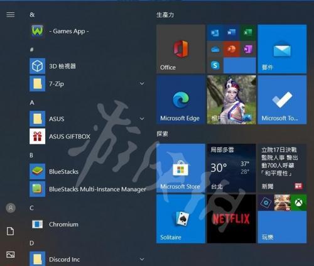Click the Skype icon in Office group
314x266 pixels.
tap(215, 65)
